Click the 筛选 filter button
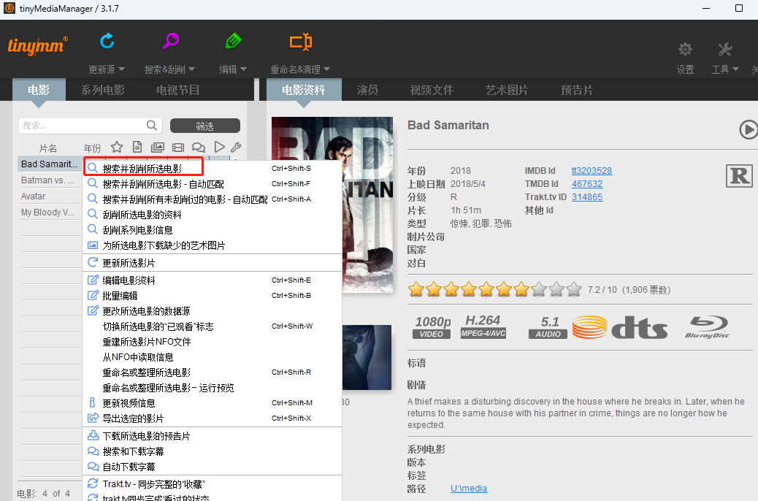The height and width of the screenshot is (501, 758). (x=205, y=126)
